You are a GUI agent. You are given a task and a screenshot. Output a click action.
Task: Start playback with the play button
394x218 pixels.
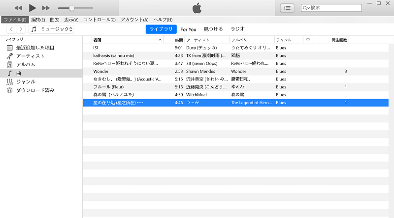32,8
